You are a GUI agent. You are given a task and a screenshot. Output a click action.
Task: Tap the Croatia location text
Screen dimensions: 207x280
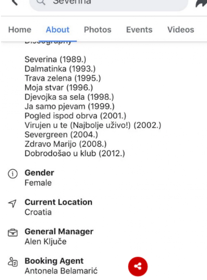[38, 212]
